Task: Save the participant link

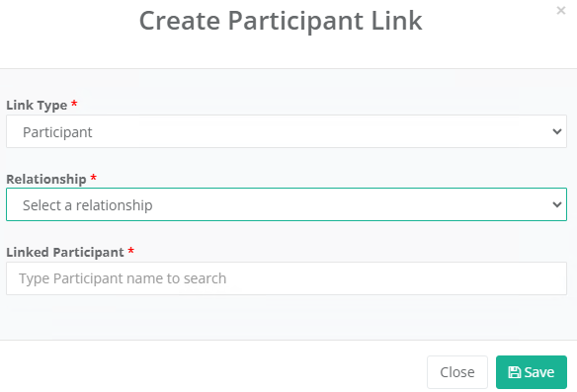Action: pos(532,372)
